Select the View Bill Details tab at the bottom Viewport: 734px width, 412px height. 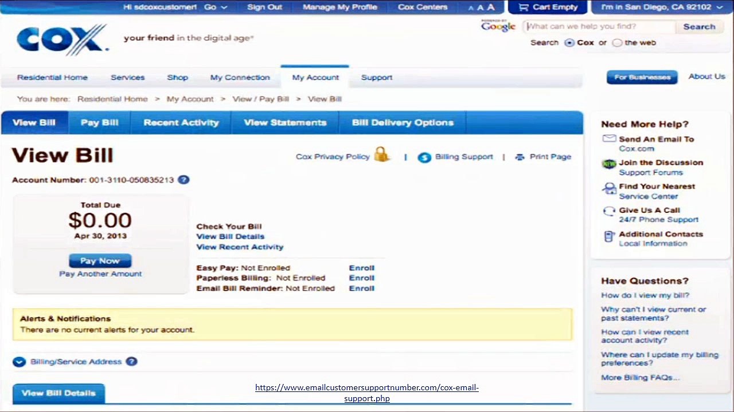(x=58, y=393)
